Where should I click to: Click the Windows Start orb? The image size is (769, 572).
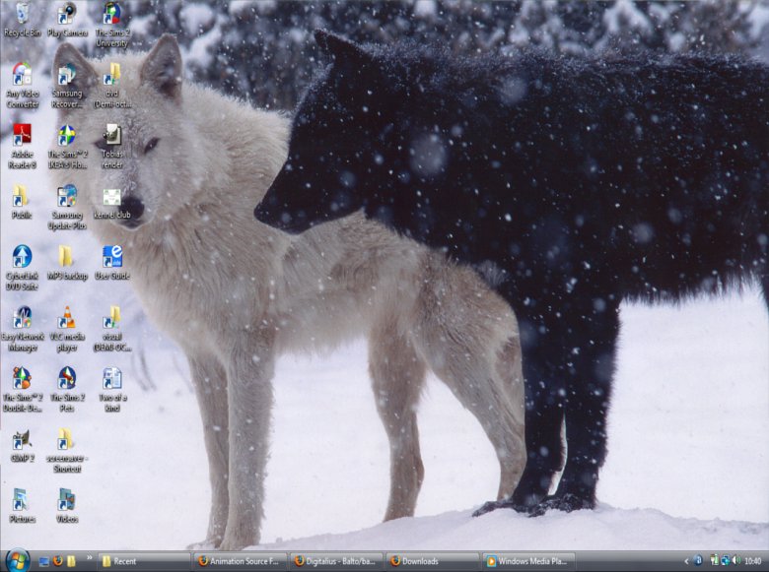point(17,560)
